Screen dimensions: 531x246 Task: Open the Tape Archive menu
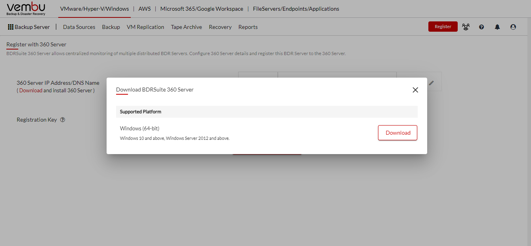click(186, 27)
